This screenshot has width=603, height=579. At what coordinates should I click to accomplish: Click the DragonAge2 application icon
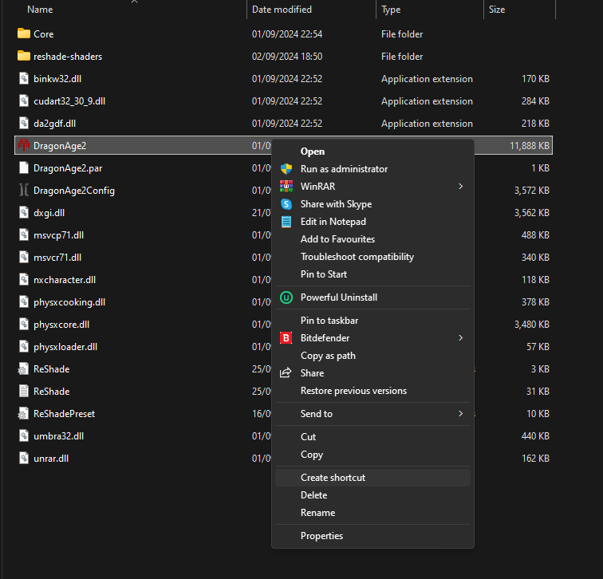tap(23, 145)
